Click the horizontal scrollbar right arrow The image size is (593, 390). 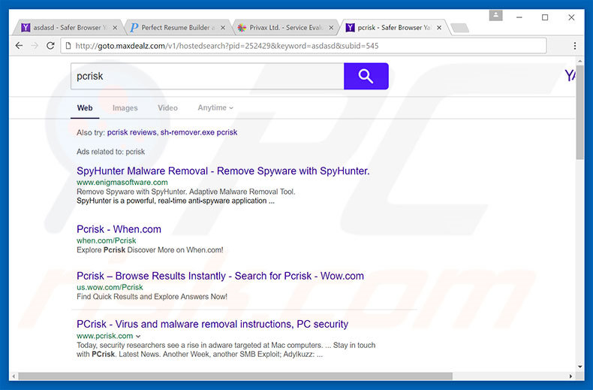(x=570, y=376)
